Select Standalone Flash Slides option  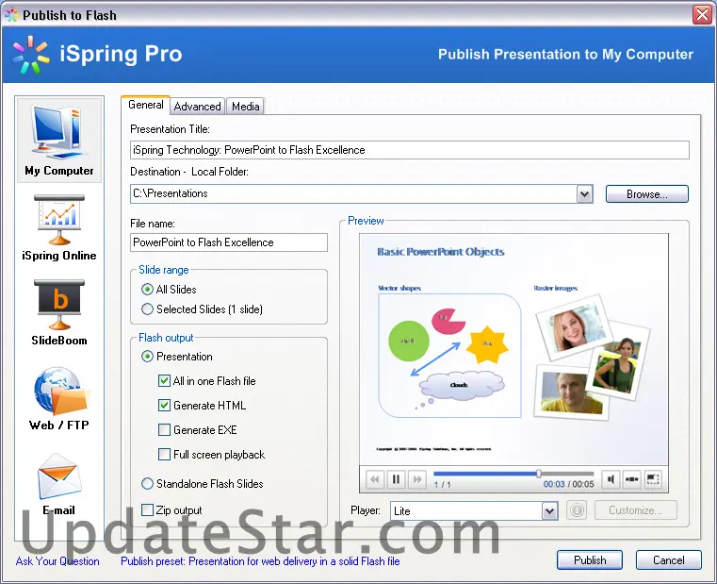(x=147, y=484)
